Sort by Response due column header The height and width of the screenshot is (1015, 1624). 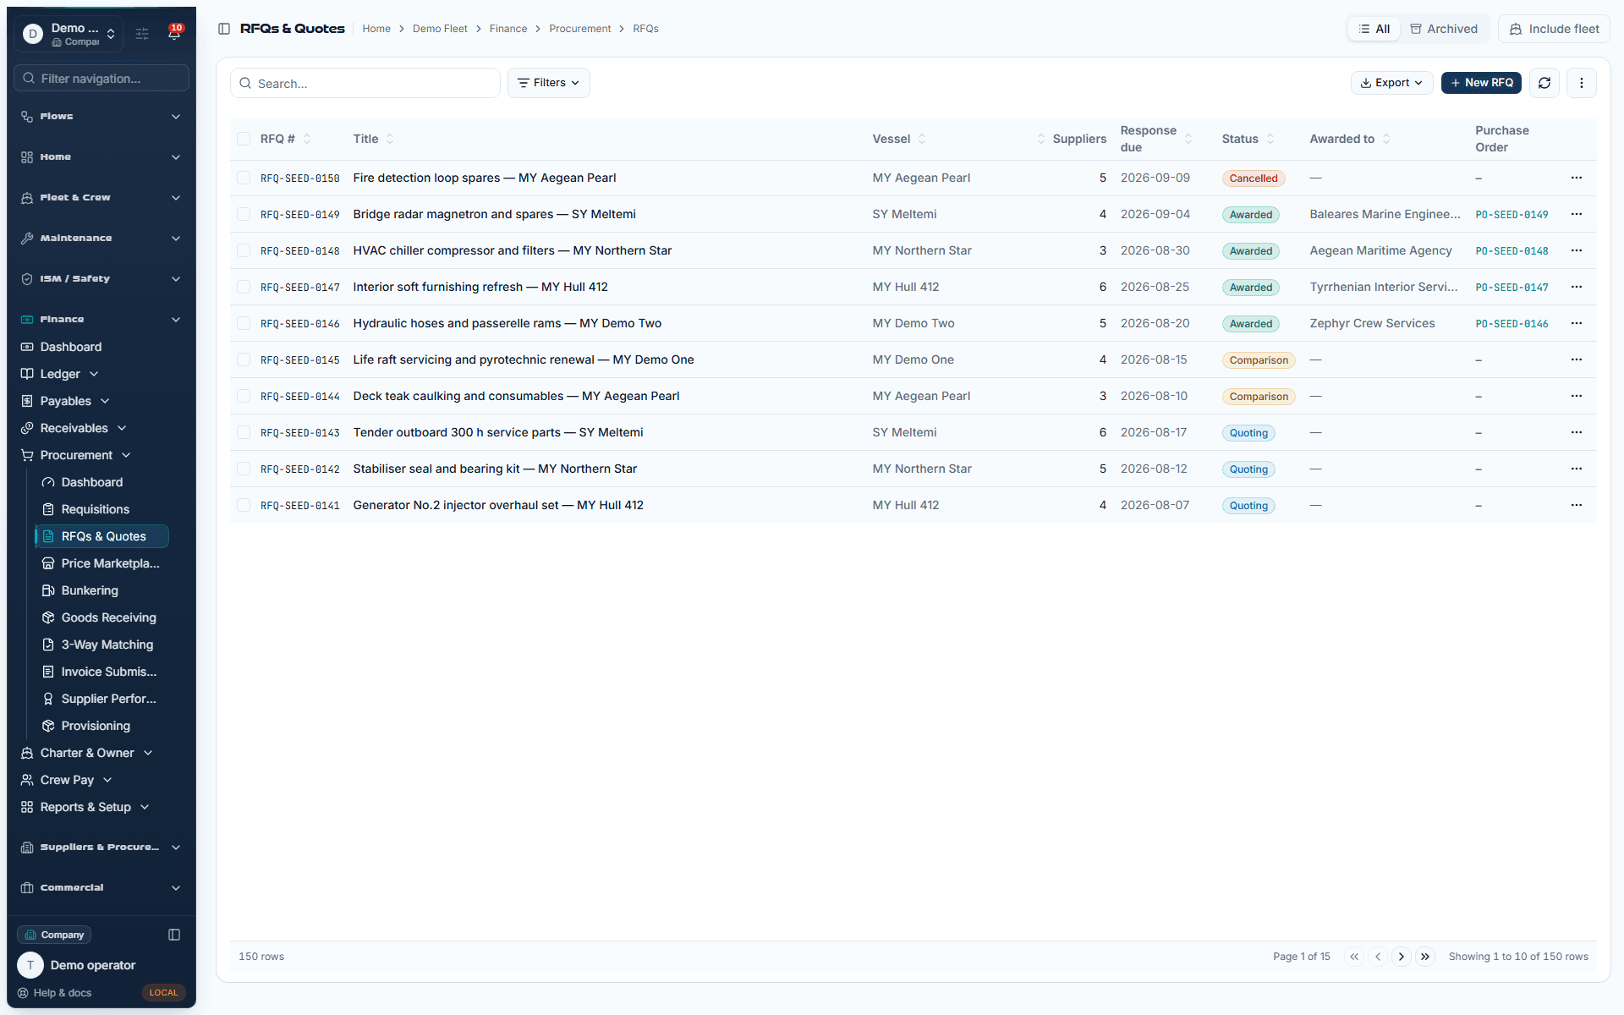pos(1155,139)
